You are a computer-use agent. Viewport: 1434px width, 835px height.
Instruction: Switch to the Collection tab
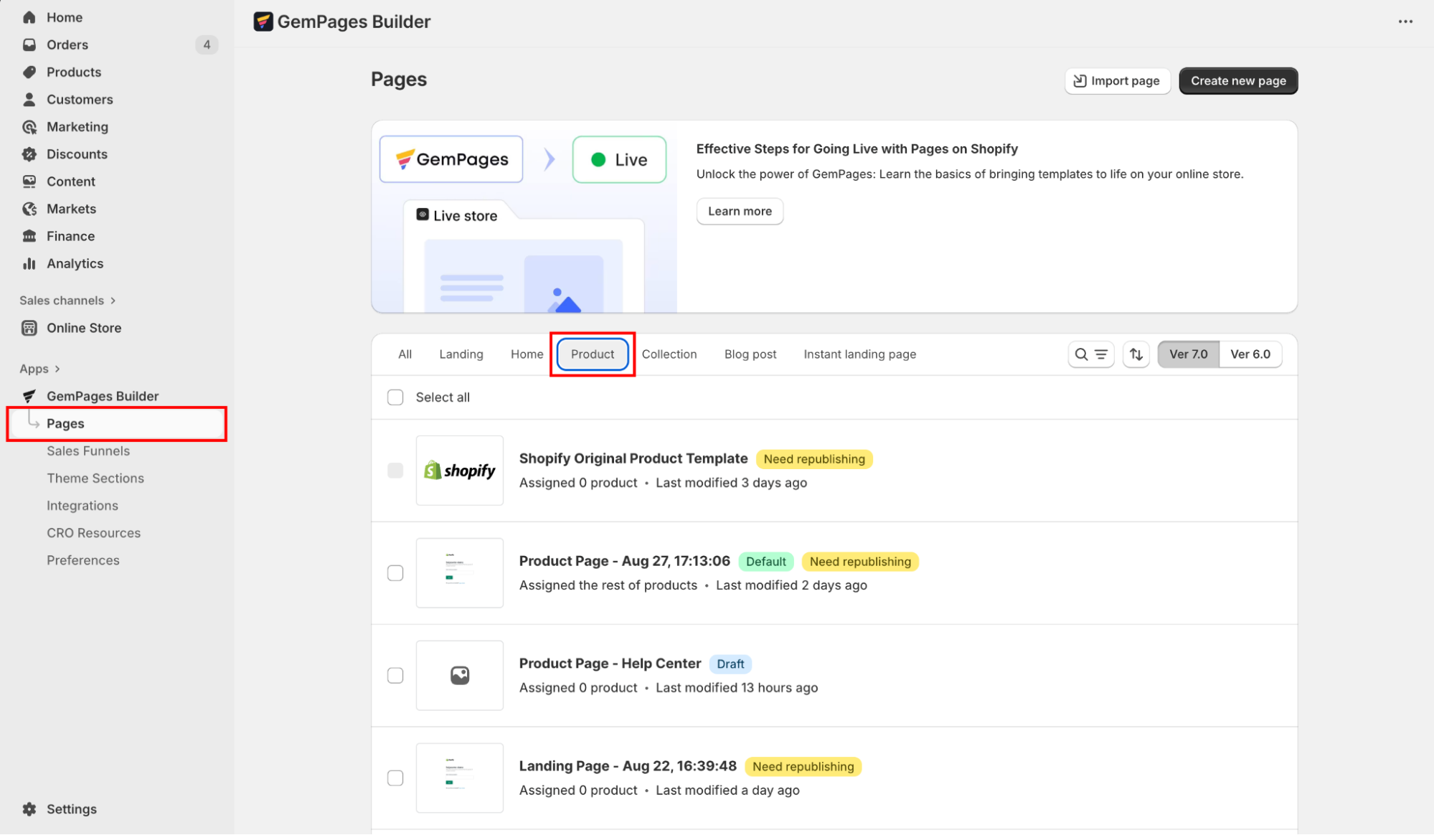pyautogui.click(x=669, y=354)
